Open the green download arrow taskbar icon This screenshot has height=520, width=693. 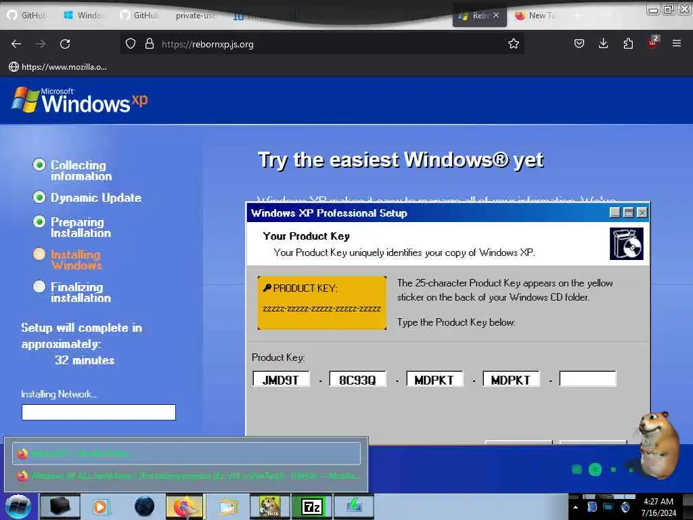click(x=353, y=506)
